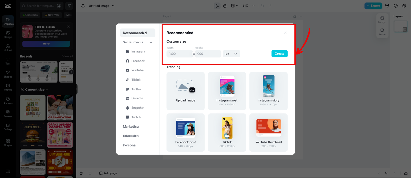The width and height of the screenshot is (411, 178).
Task: Click the Height input field
Action: pyautogui.click(x=208, y=54)
